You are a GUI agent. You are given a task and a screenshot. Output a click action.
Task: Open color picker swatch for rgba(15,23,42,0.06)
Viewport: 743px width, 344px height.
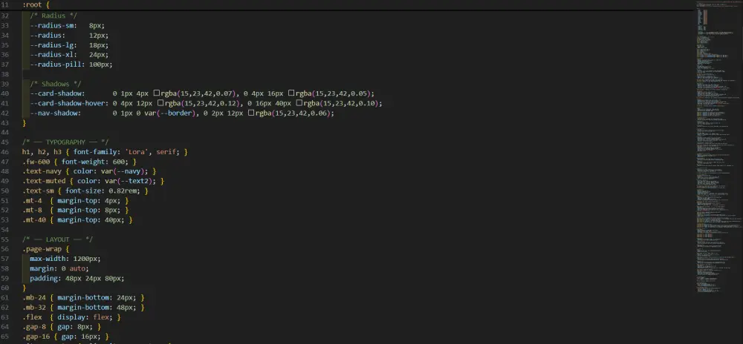coord(251,113)
